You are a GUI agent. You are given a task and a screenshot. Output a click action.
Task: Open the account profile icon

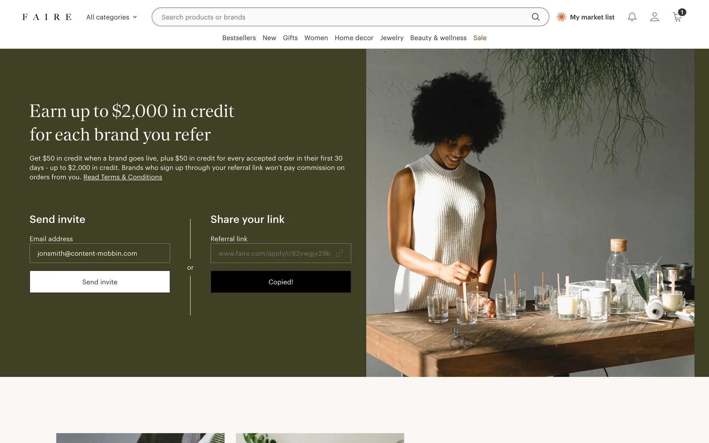coord(654,17)
